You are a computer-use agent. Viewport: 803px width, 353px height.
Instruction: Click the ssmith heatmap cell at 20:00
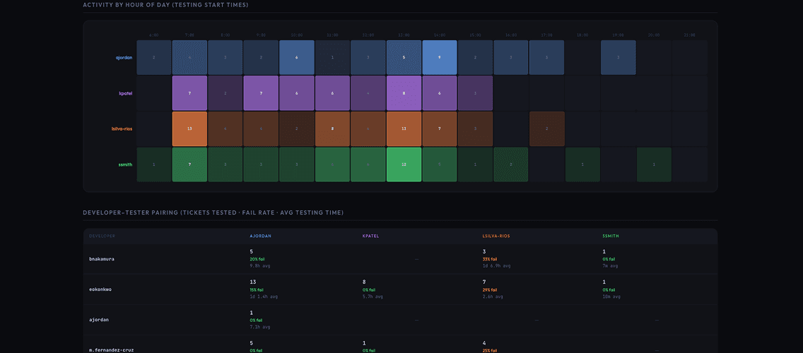click(x=654, y=164)
